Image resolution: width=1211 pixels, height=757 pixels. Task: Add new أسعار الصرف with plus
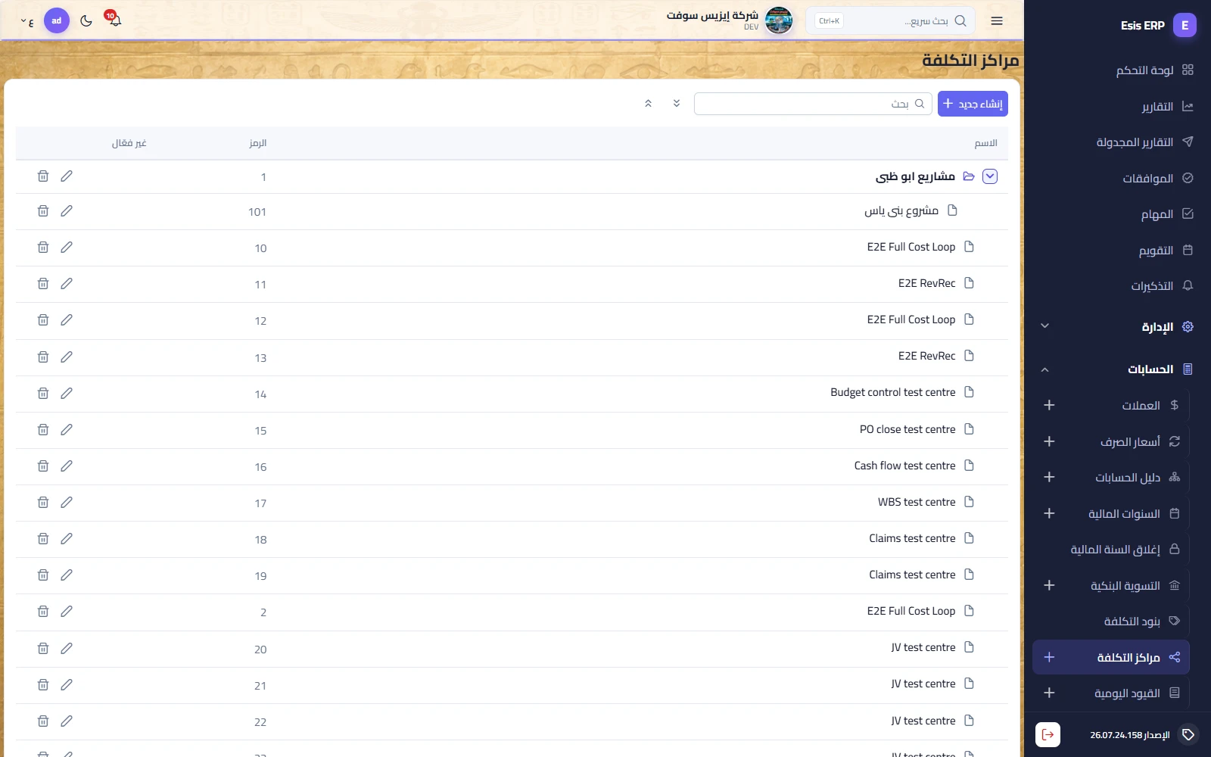pyautogui.click(x=1049, y=441)
